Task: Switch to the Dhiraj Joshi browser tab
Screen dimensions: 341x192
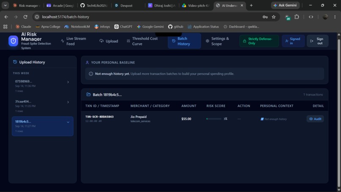Action: click(x=162, y=6)
